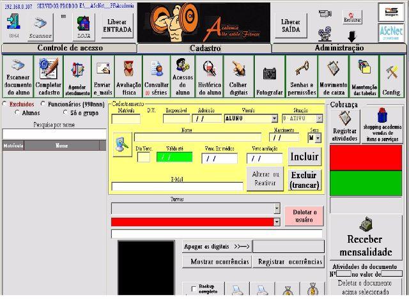This screenshot has height=299, width=409.
Task: Switch to Administração tab
Action: pos(339,48)
